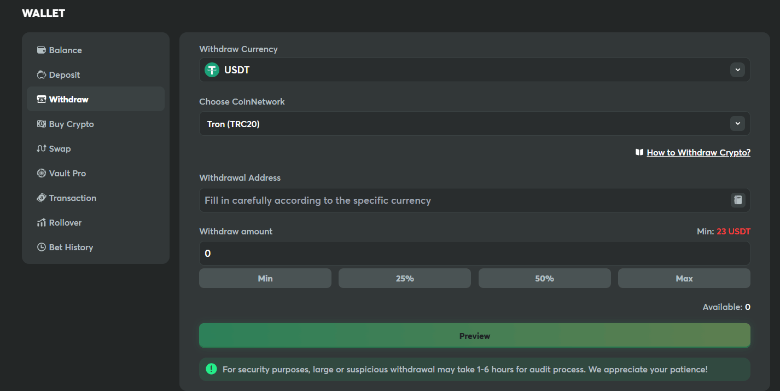Open the address book icon
The height and width of the screenshot is (391, 780).
[x=738, y=200]
